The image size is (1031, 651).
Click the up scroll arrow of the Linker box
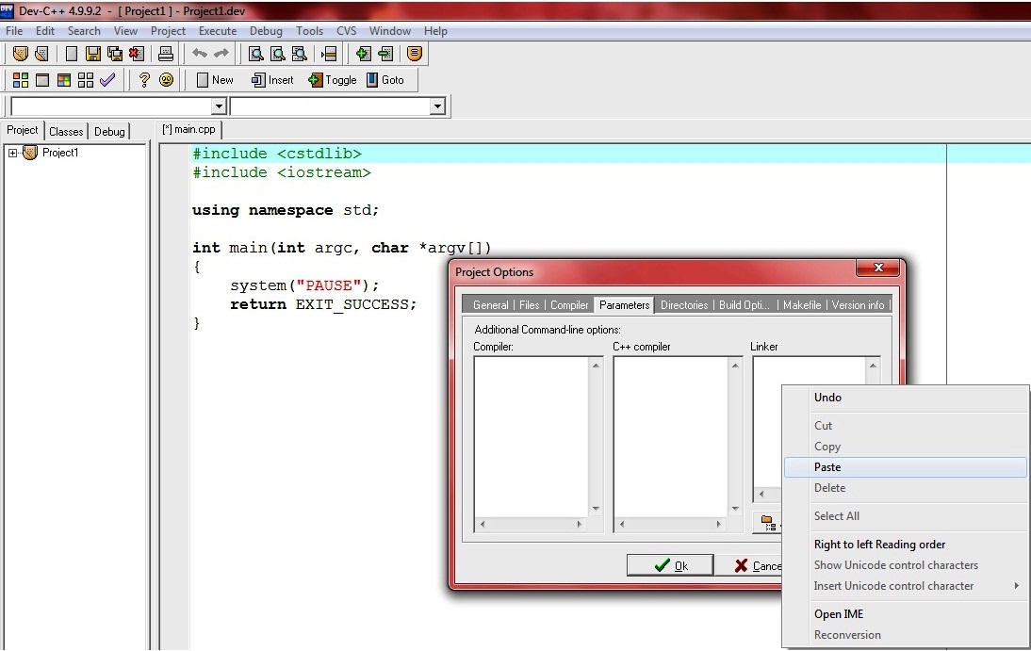click(x=874, y=366)
